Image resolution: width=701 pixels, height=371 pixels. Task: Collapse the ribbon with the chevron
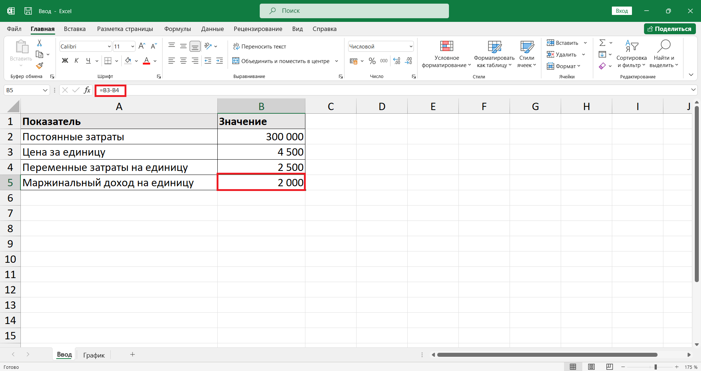691,74
